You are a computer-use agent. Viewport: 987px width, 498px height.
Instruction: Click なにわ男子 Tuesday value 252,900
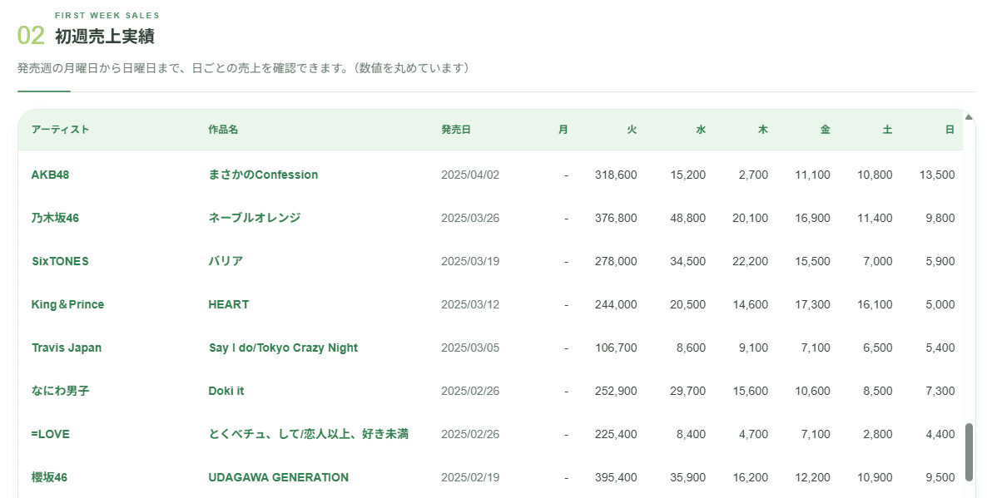616,391
